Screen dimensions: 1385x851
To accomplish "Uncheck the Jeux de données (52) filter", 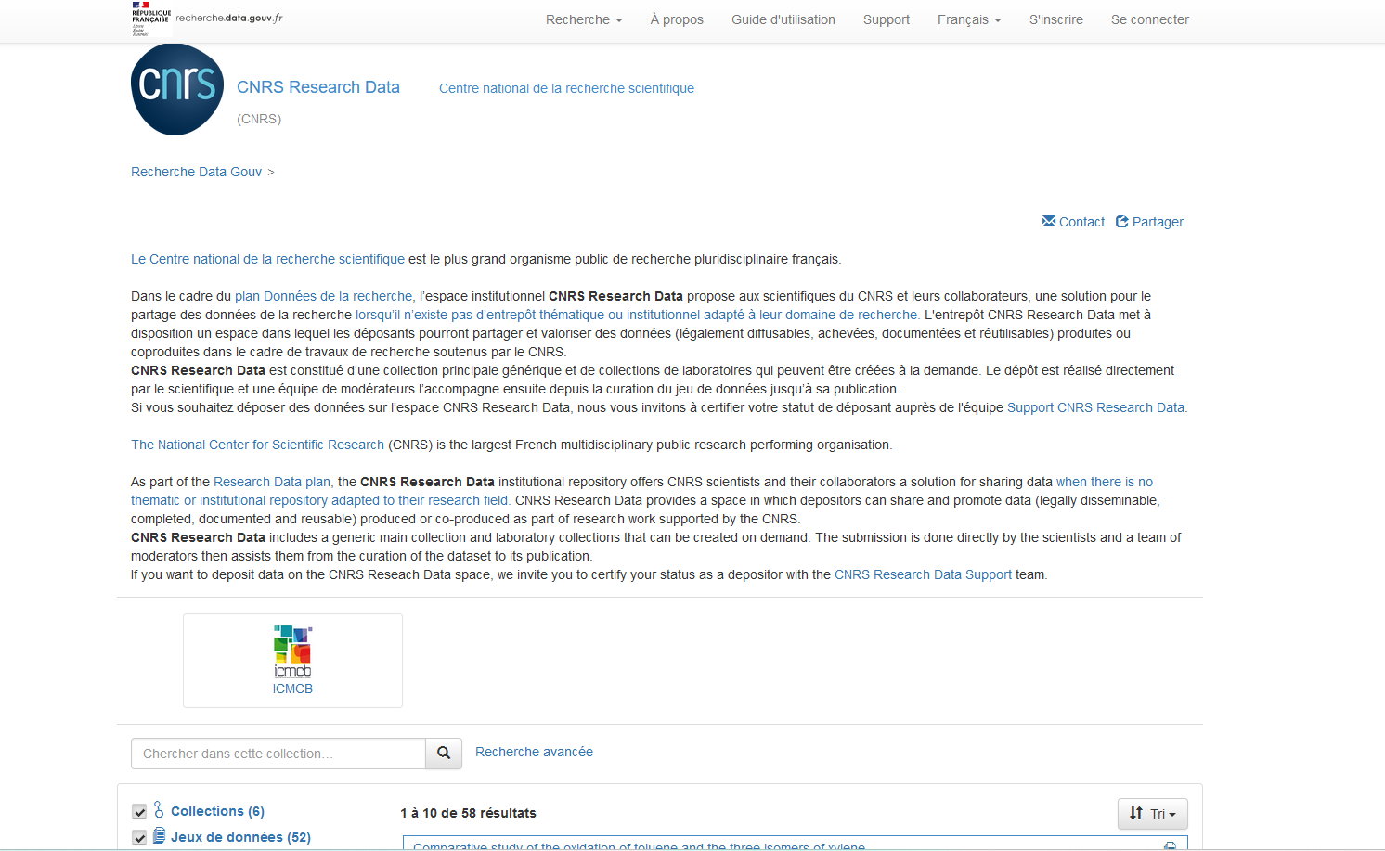I will [139, 836].
